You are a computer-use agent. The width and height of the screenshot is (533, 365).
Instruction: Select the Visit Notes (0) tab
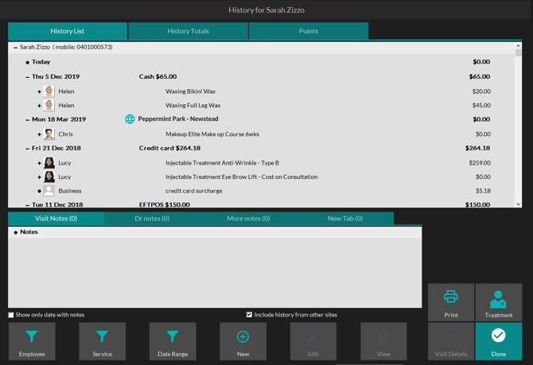point(56,219)
